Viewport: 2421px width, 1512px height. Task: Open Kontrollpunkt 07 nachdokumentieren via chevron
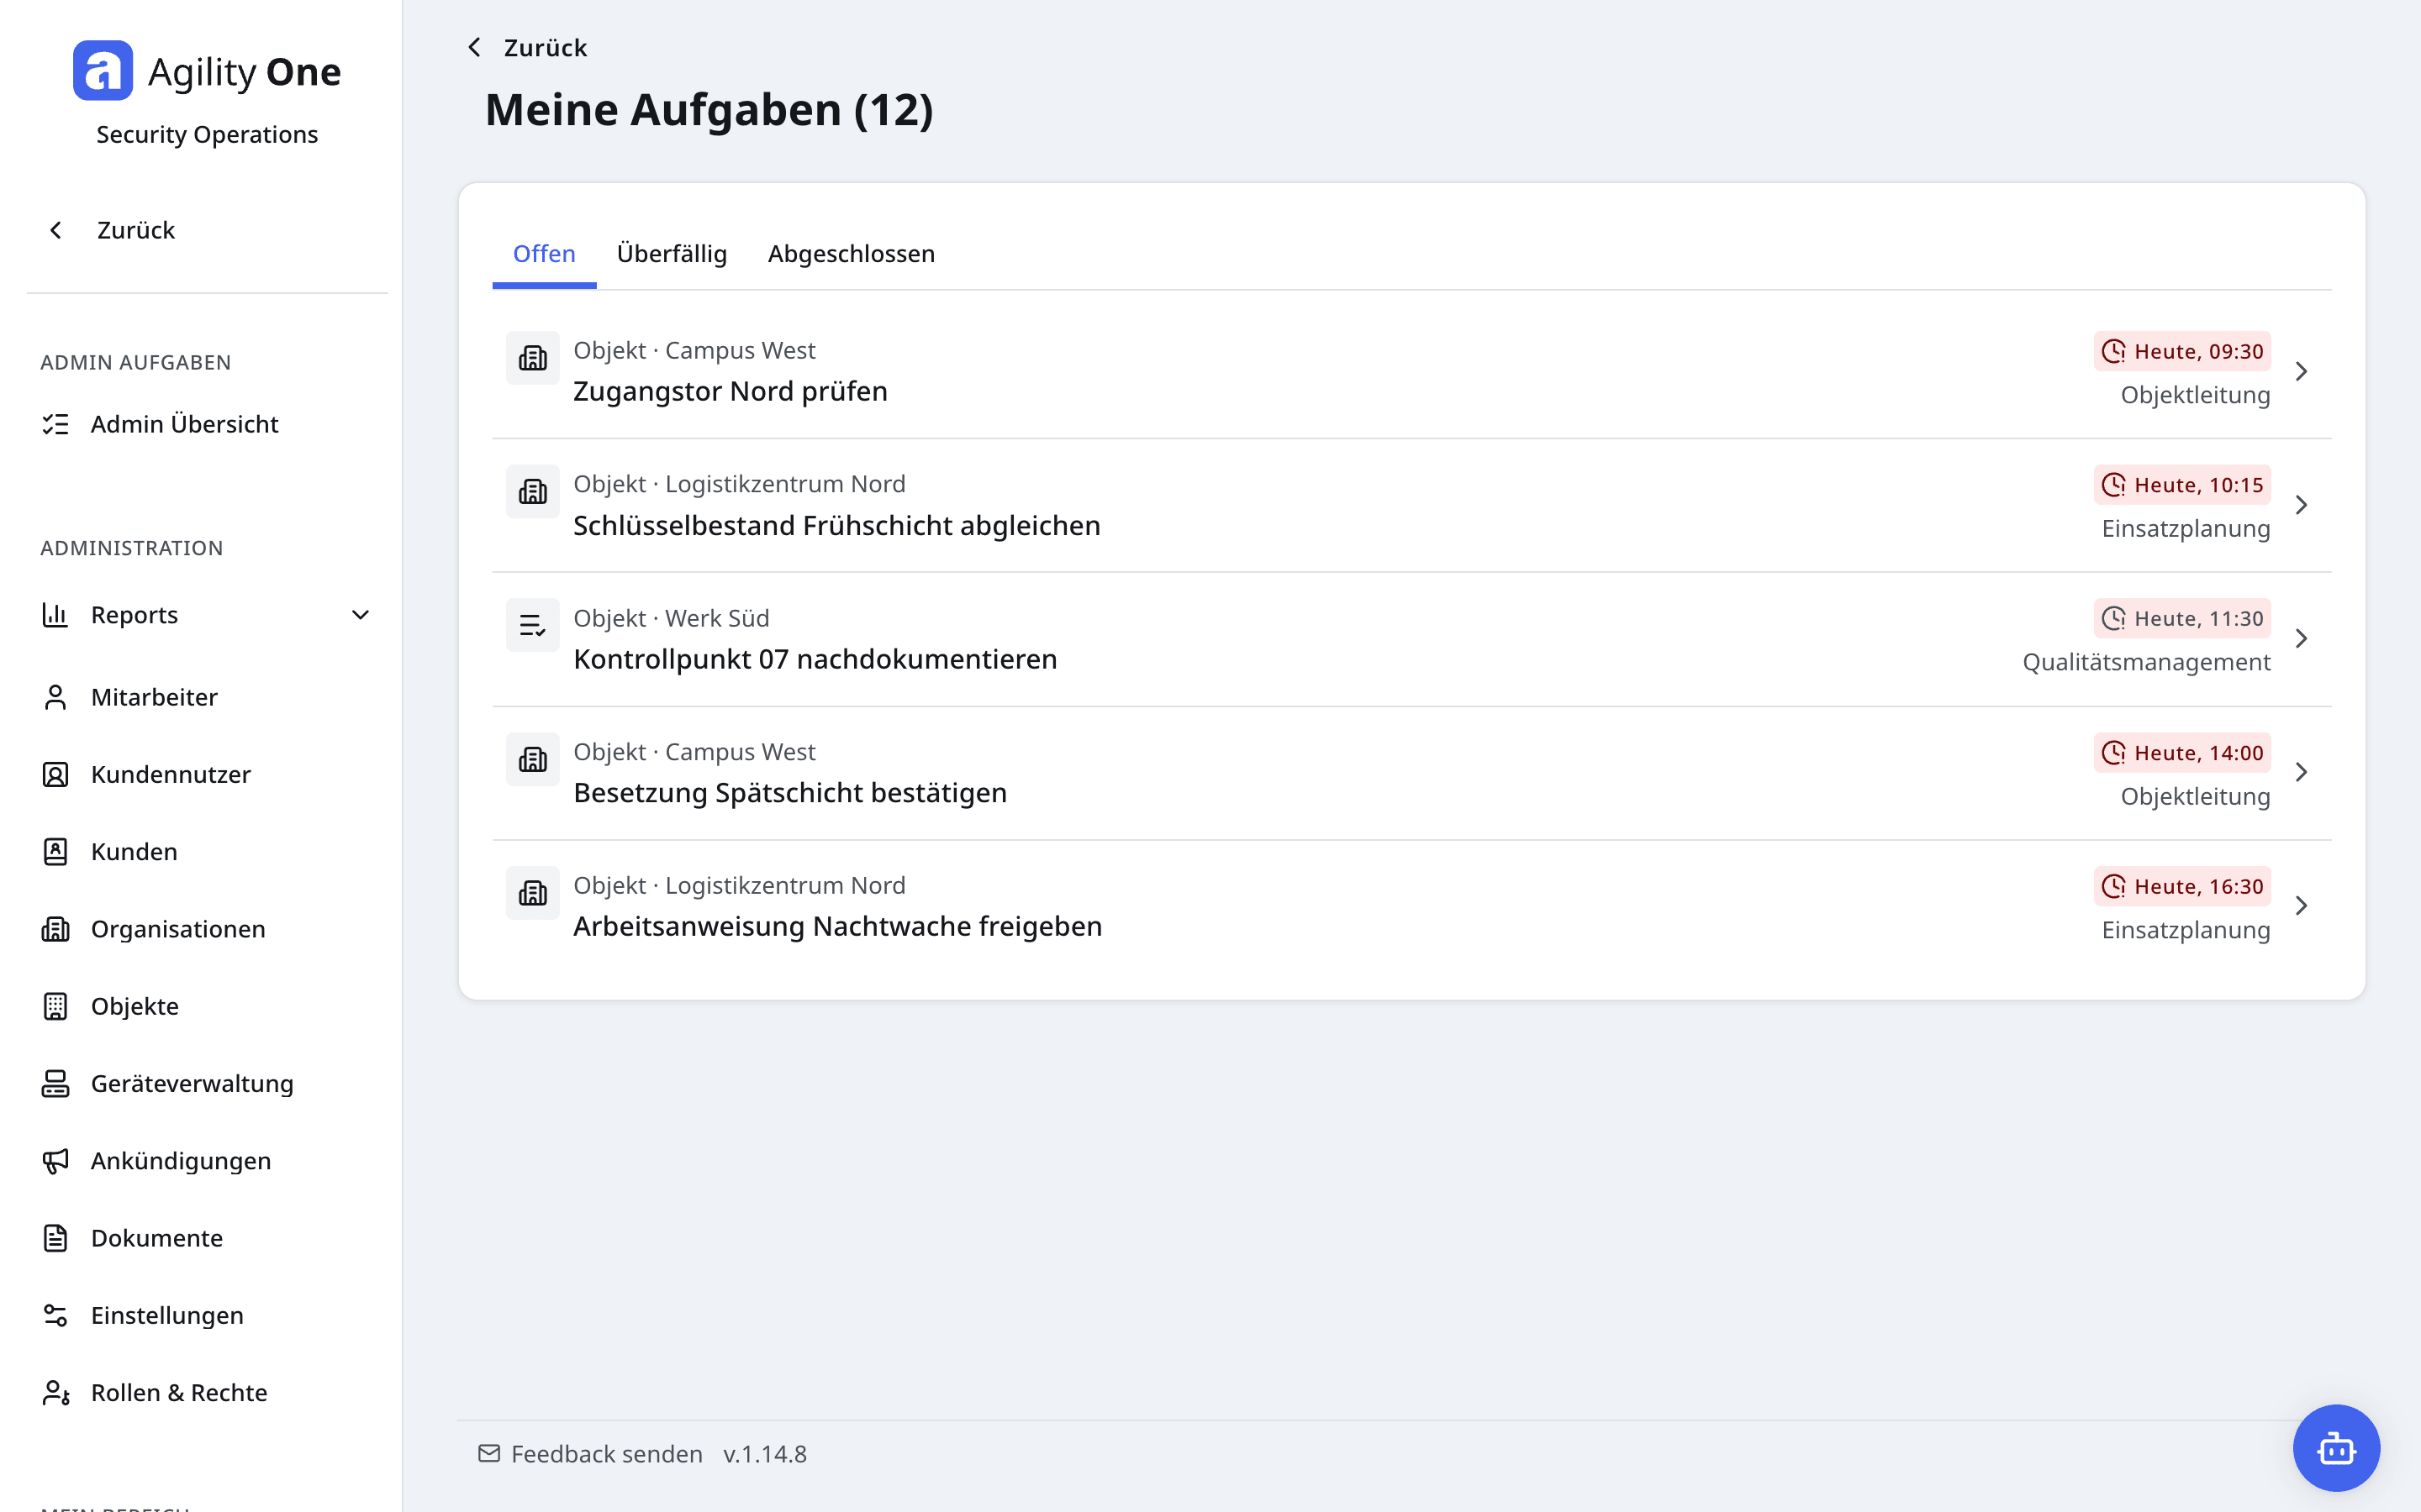point(2301,638)
